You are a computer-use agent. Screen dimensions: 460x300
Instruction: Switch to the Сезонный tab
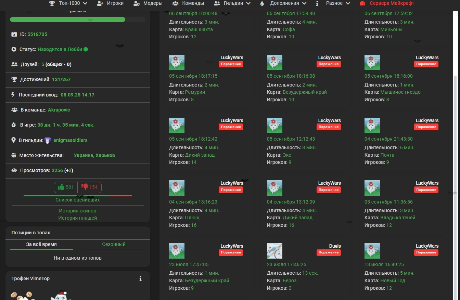click(x=114, y=244)
